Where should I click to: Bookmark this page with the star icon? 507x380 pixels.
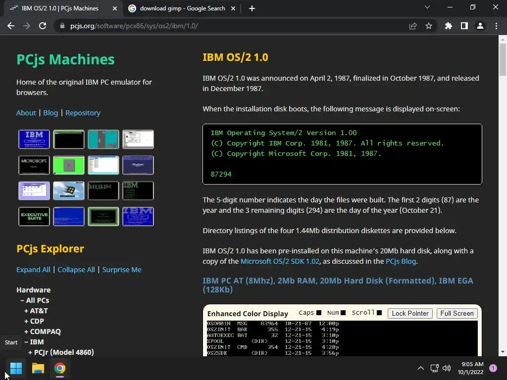pyautogui.click(x=428, y=26)
